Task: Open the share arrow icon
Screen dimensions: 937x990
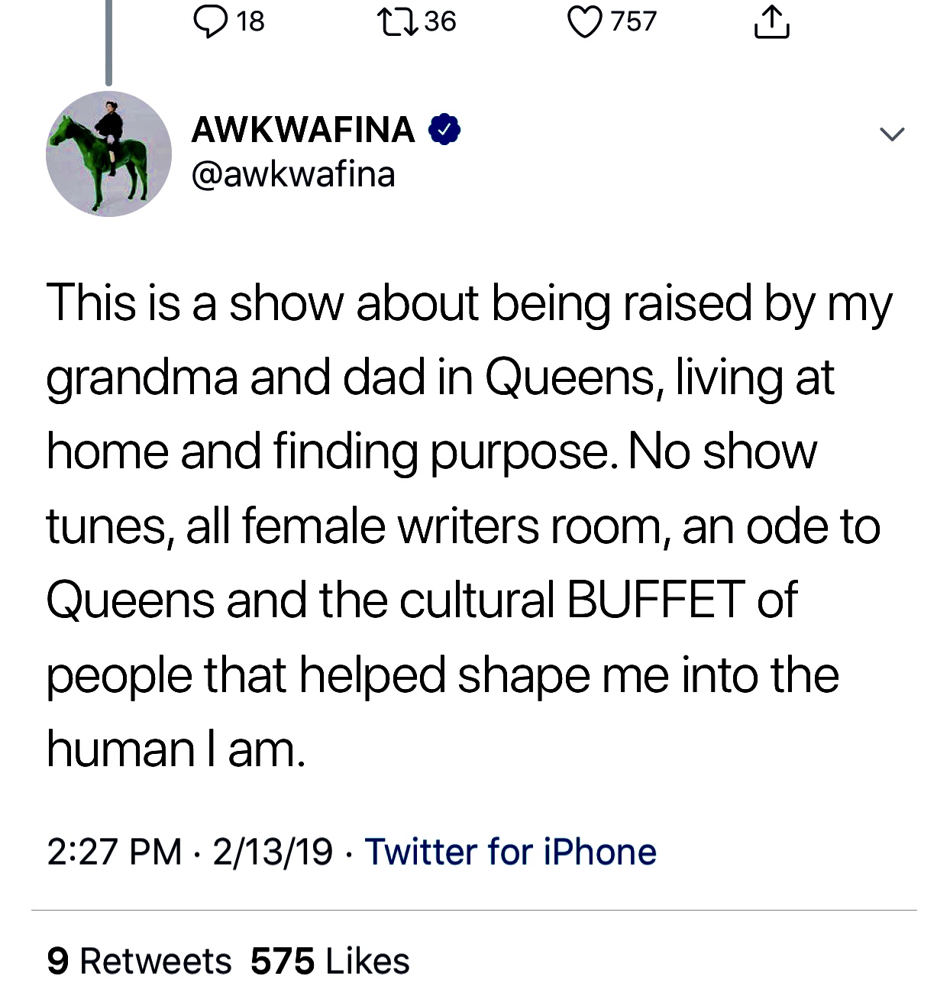Action: [771, 21]
